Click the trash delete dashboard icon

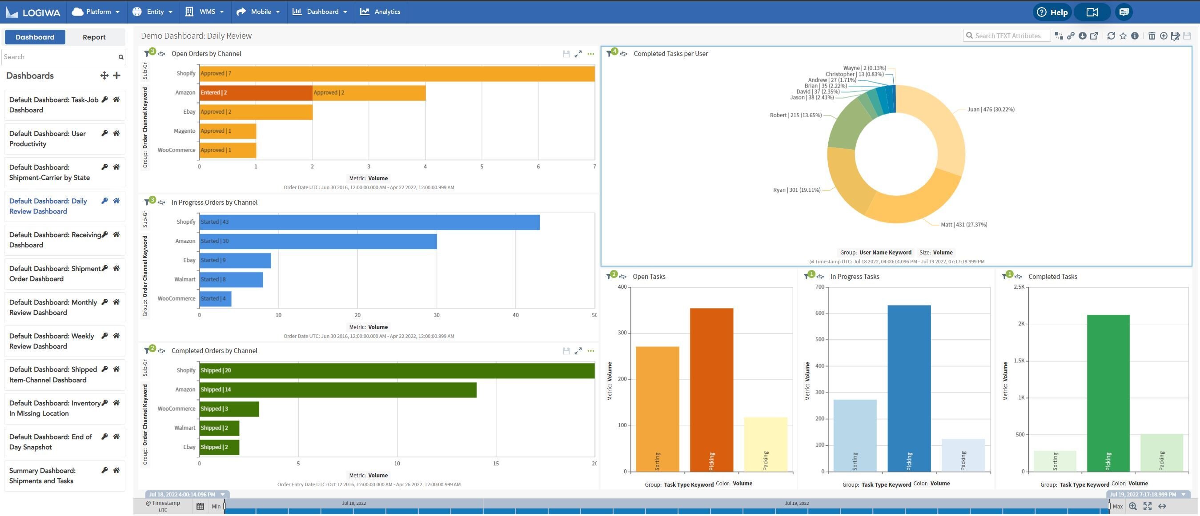click(x=1152, y=36)
